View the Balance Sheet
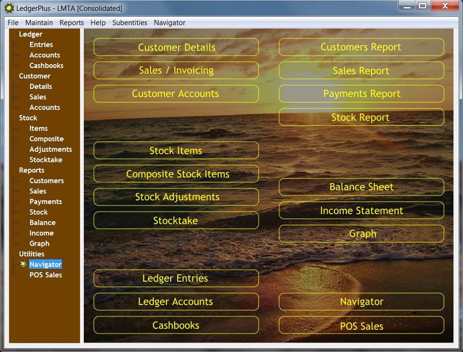 pyautogui.click(x=361, y=187)
